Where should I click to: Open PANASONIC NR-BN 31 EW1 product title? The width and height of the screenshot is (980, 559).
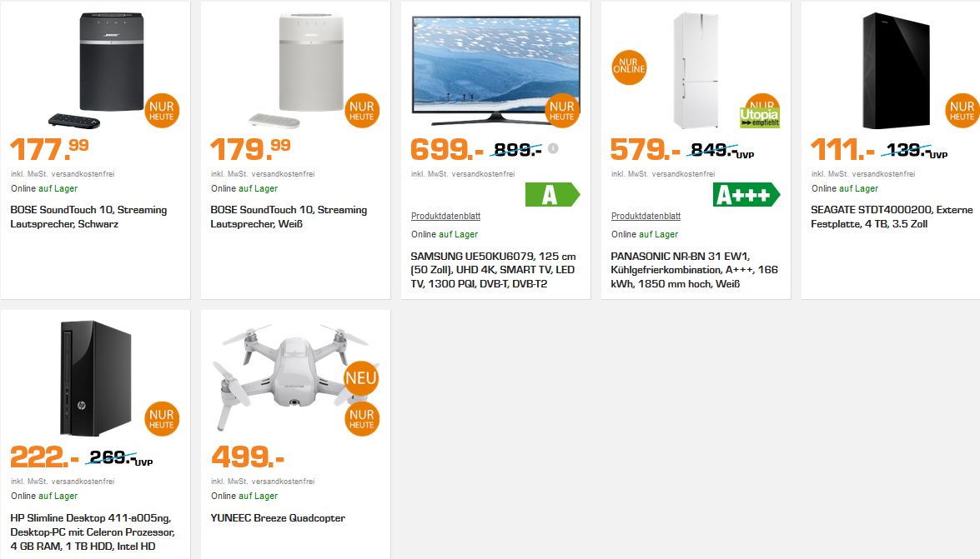695,270
